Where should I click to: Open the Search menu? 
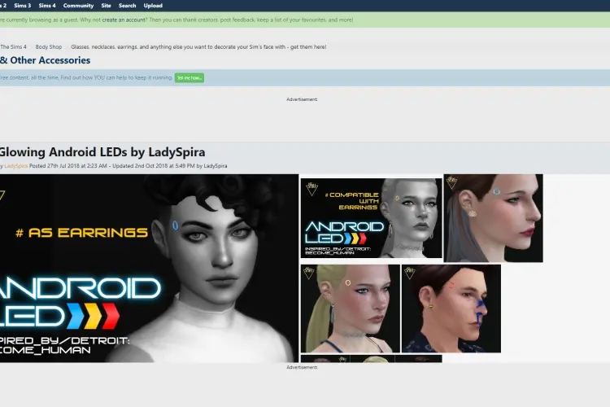point(127,6)
